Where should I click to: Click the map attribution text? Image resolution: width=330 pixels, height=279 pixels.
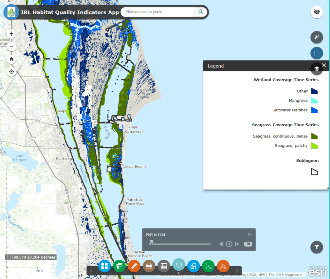pos(231,275)
